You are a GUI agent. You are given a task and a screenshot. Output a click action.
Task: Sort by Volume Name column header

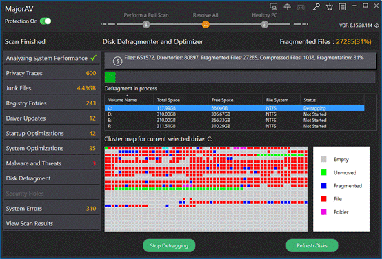130,100
